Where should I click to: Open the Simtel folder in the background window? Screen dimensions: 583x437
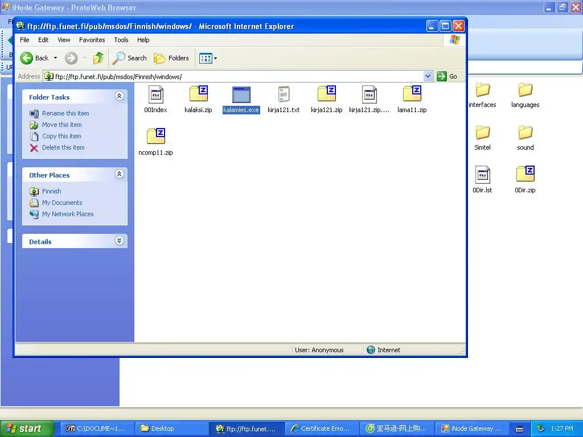point(483,133)
